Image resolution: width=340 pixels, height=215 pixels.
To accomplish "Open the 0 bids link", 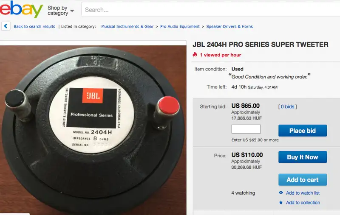I will (x=288, y=106).
